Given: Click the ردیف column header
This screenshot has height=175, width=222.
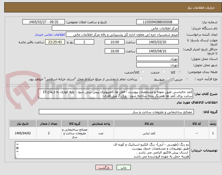Looking at the screenshot, I should pyautogui.click(x=213, y=124).
